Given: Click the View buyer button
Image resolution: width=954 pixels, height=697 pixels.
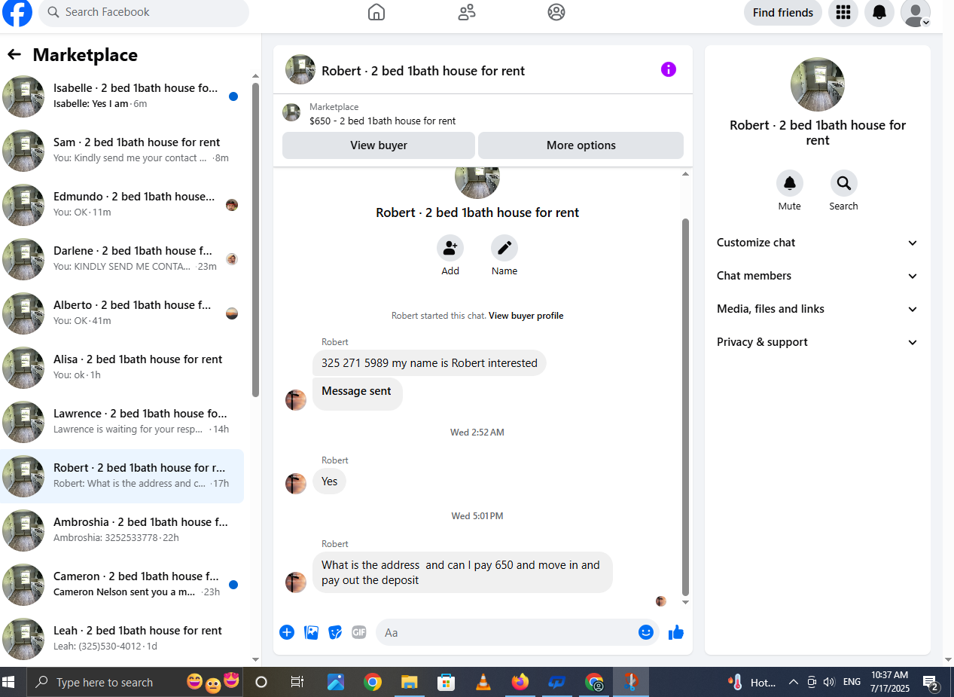Looking at the screenshot, I should (x=379, y=145).
